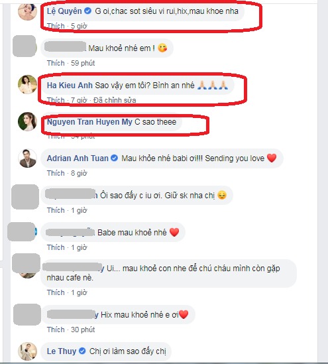Viewport: 328px width, 364px height.
Task: Open Nguyen Tran Huyen My profile link
Action: (x=89, y=122)
